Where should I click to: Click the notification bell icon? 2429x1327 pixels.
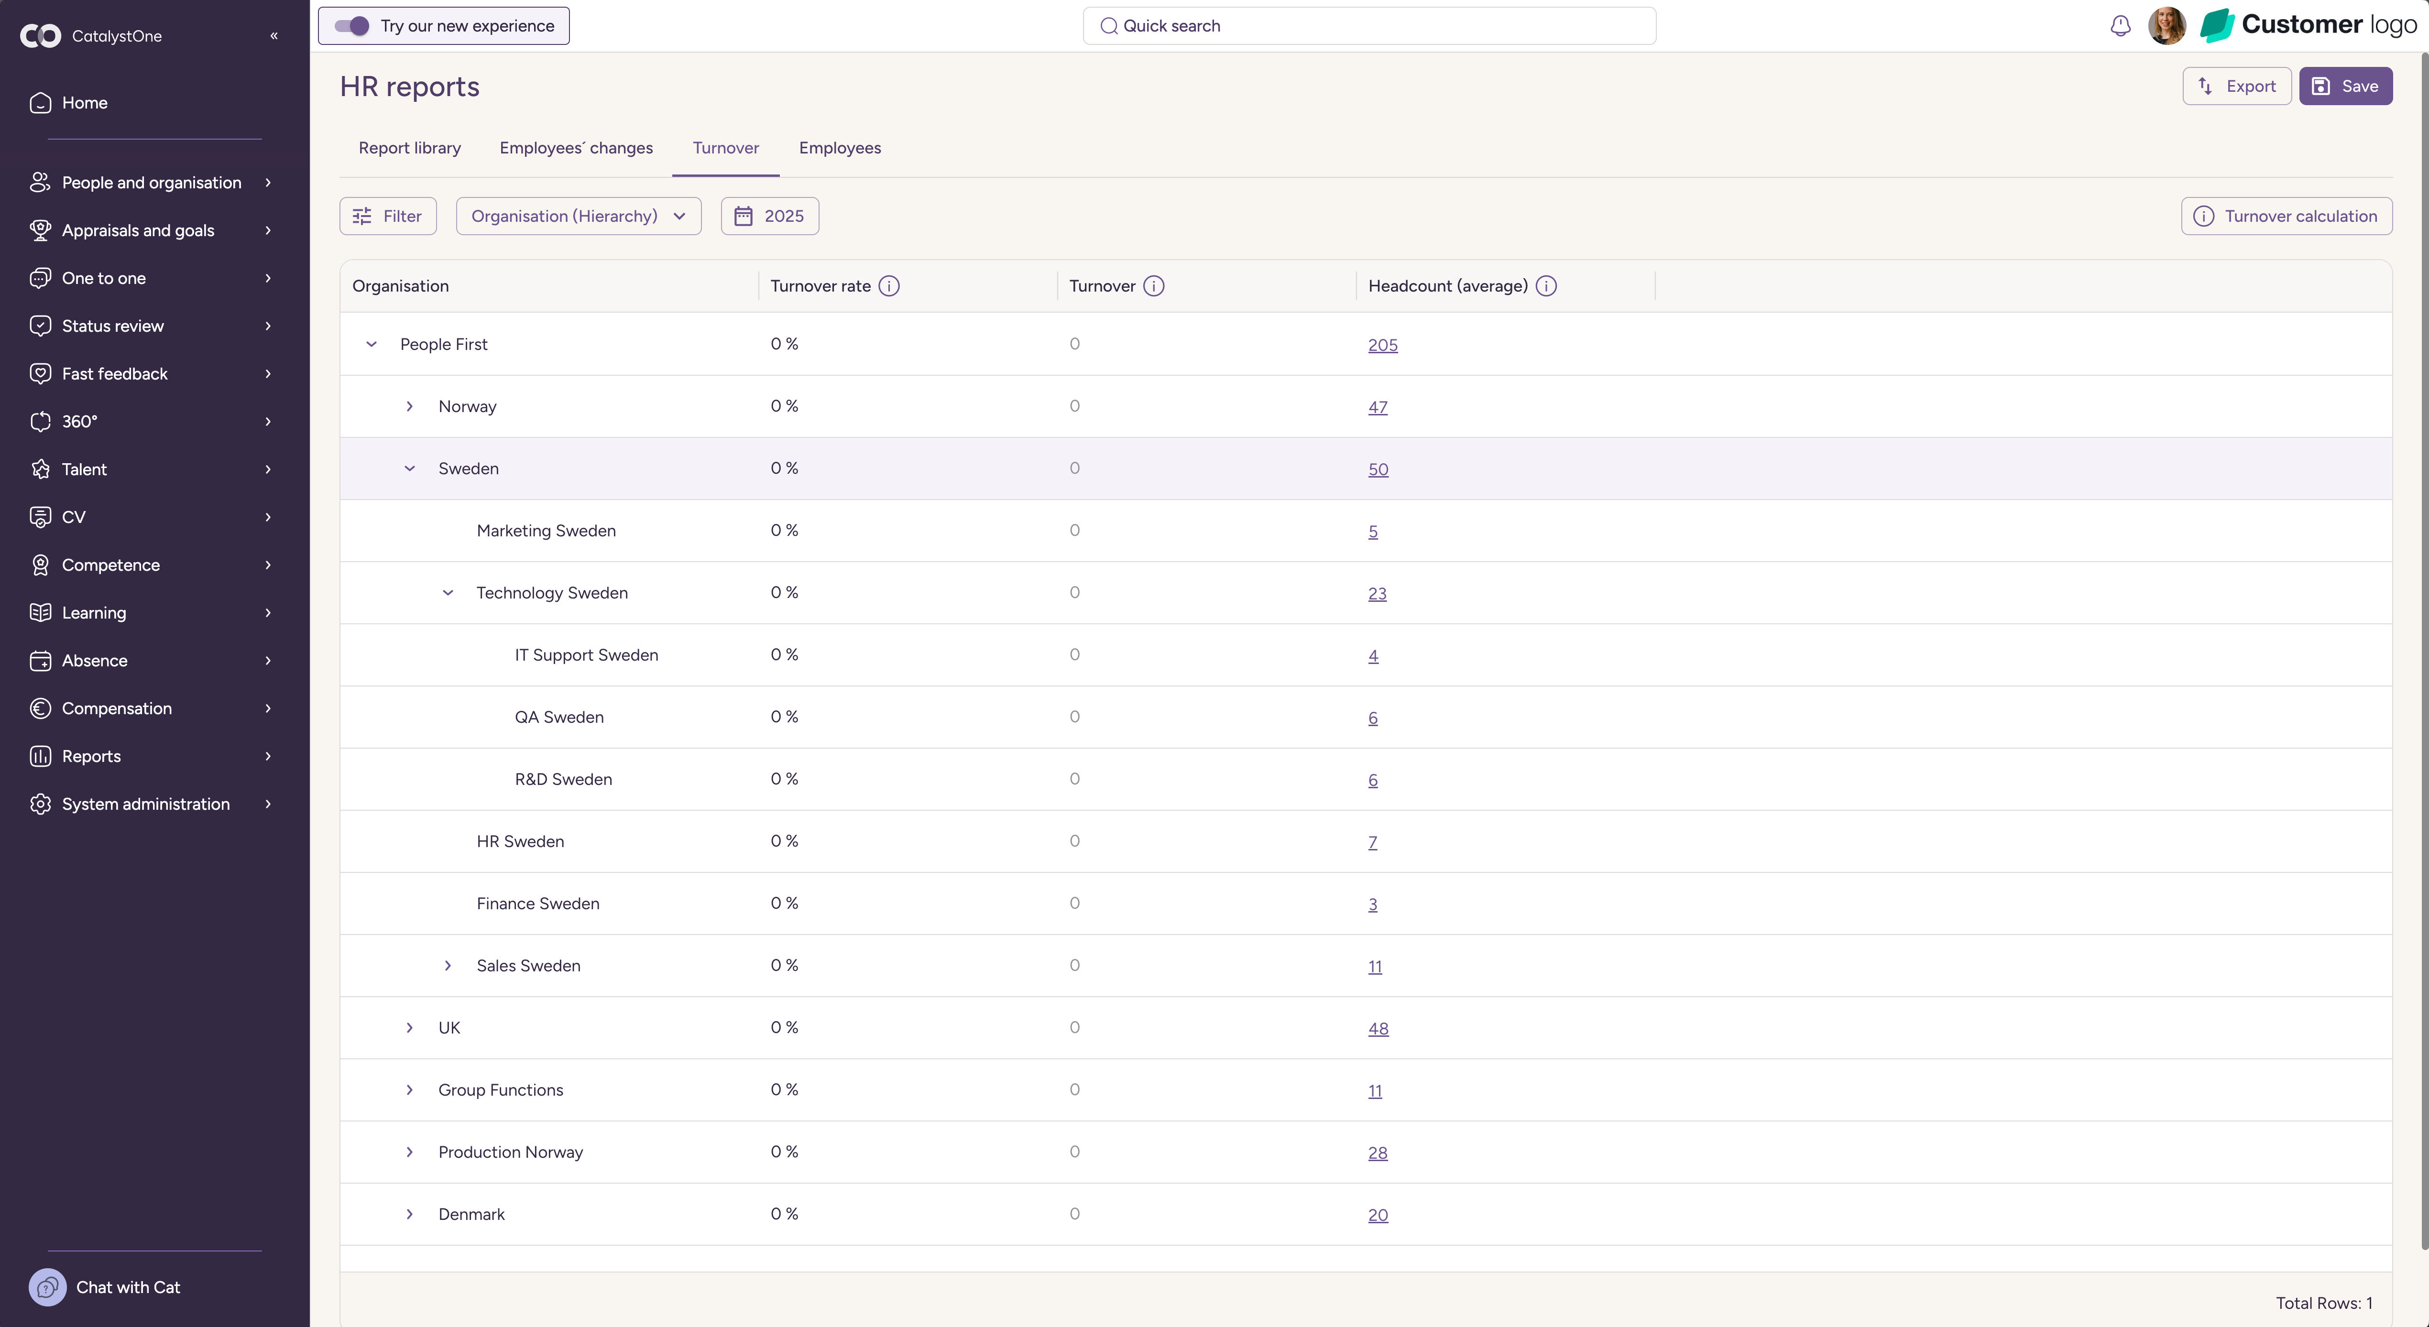pos(2120,25)
